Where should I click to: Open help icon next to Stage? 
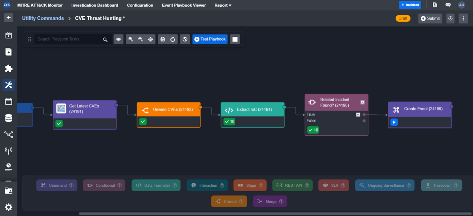click(261, 185)
